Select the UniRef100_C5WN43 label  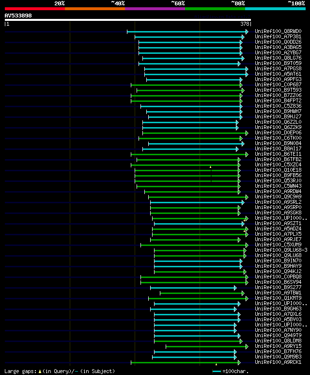coord(278,186)
